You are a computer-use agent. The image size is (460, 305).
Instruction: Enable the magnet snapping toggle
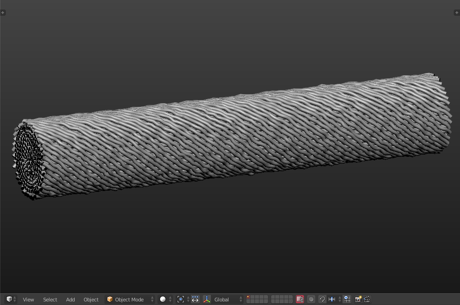322,299
